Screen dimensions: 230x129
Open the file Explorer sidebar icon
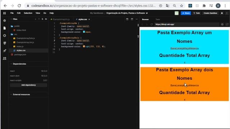(x=5, y=28)
